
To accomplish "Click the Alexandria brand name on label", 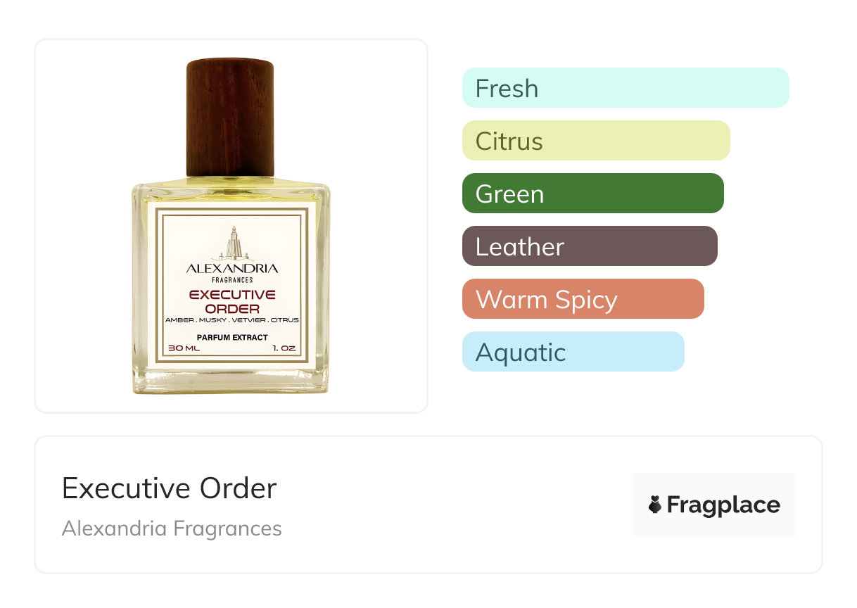I will pyautogui.click(x=232, y=268).
